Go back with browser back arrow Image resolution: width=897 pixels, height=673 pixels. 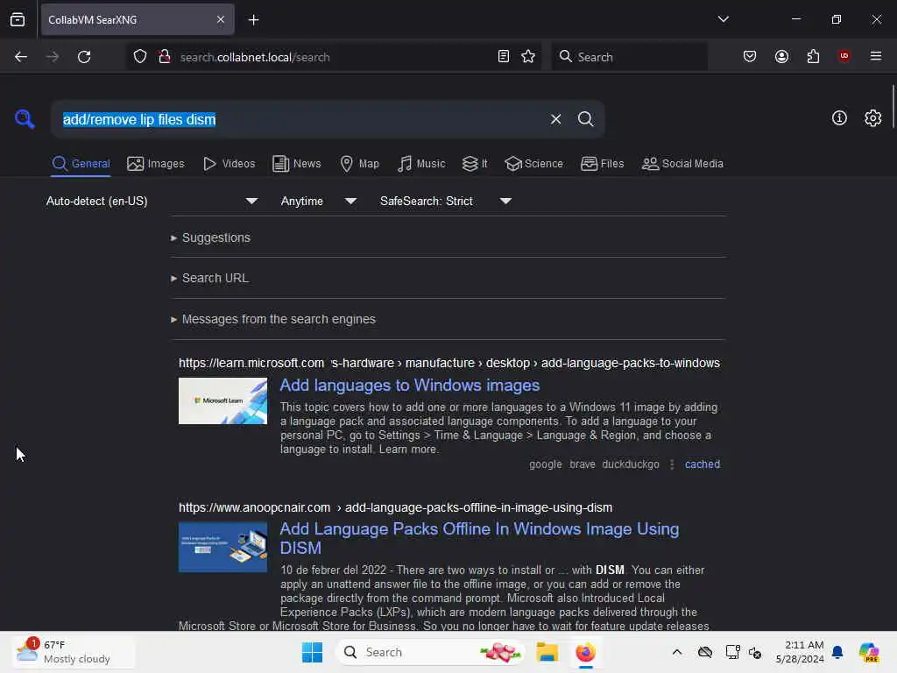click(x=21, y=57)
